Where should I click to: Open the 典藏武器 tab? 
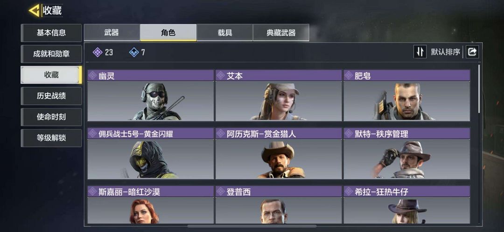281,33
